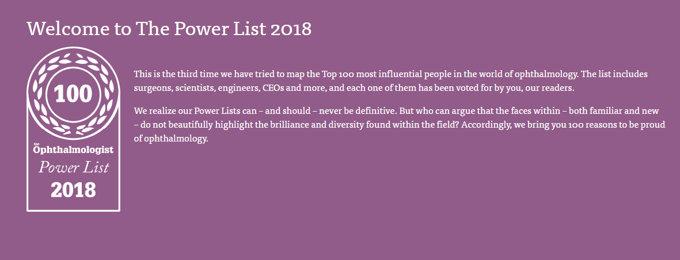
Task: Click the small "the" above Ophthalmologist wordmark
Action: tap(36, 143)
